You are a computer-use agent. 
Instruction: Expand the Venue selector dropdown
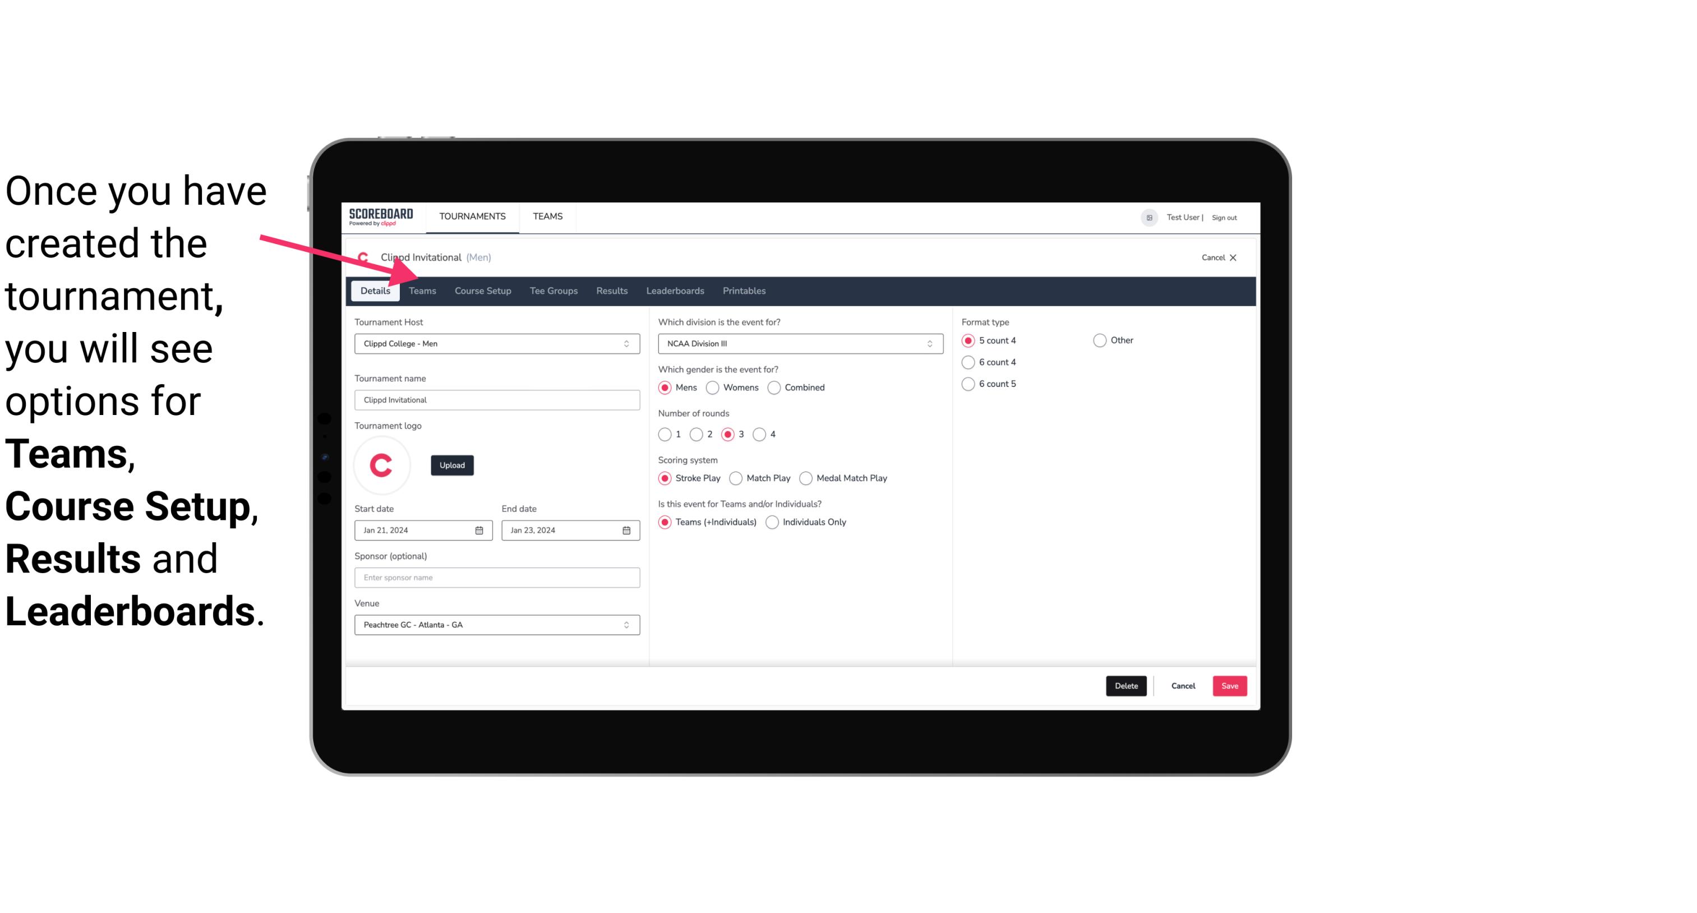click(627, 624)
